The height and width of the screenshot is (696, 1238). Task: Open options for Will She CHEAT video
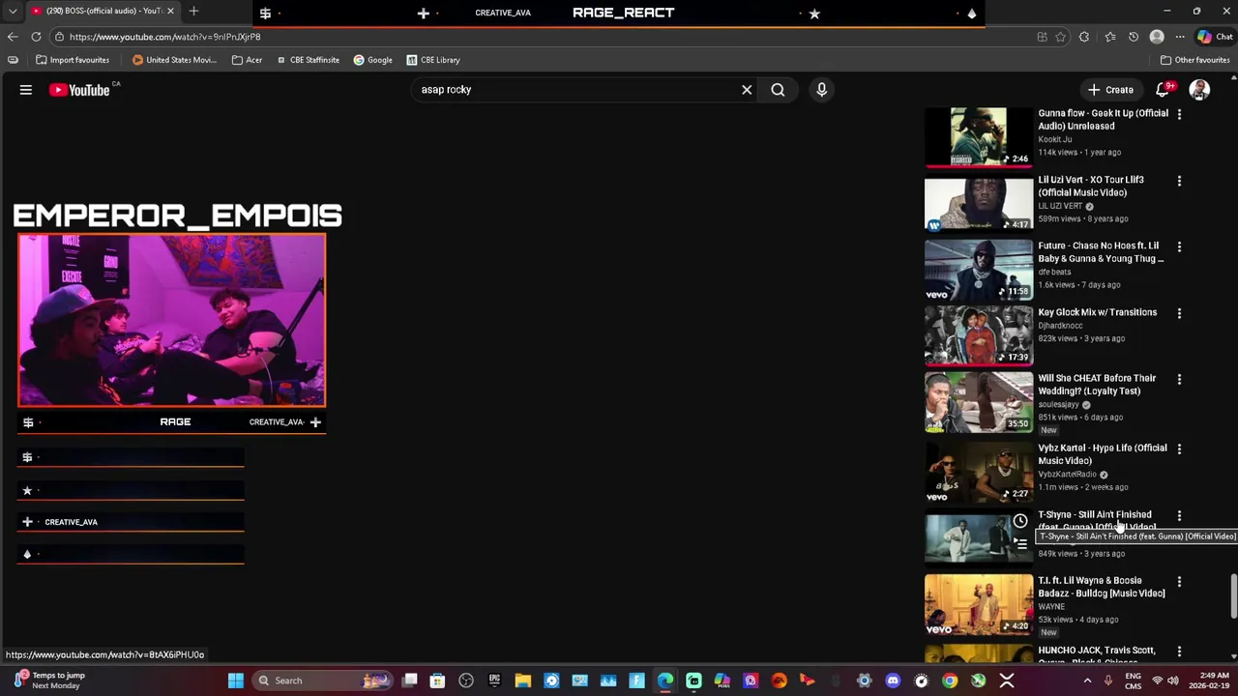(x=1179, y=379)
